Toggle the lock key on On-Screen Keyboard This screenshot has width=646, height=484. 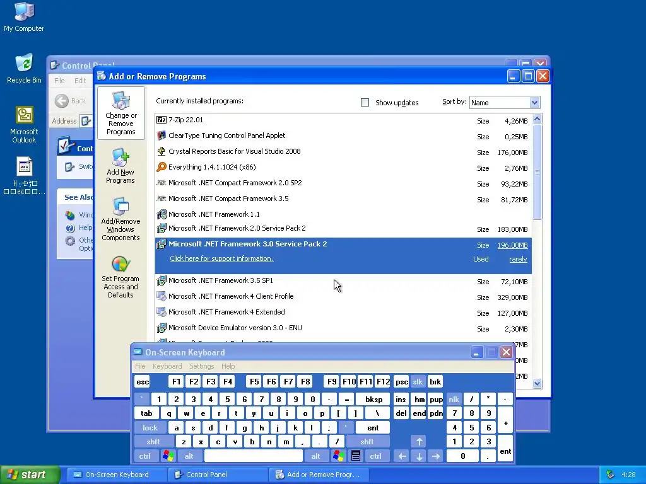coord(150,428)
